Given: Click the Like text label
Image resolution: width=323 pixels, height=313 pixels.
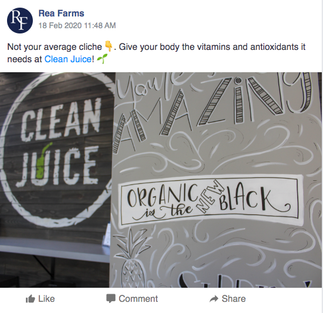Looking at the screenshot, I should click(46, 299).
